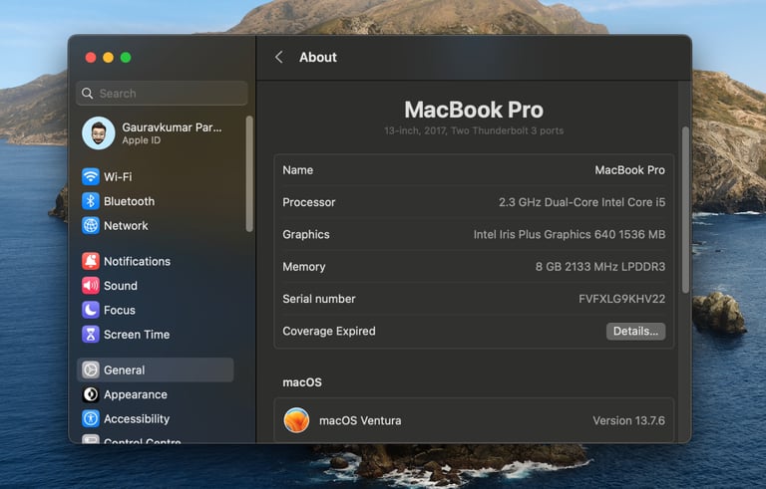Click the 'Name' row label
This screenshot has height=489, width=766.
pos(297,170)
